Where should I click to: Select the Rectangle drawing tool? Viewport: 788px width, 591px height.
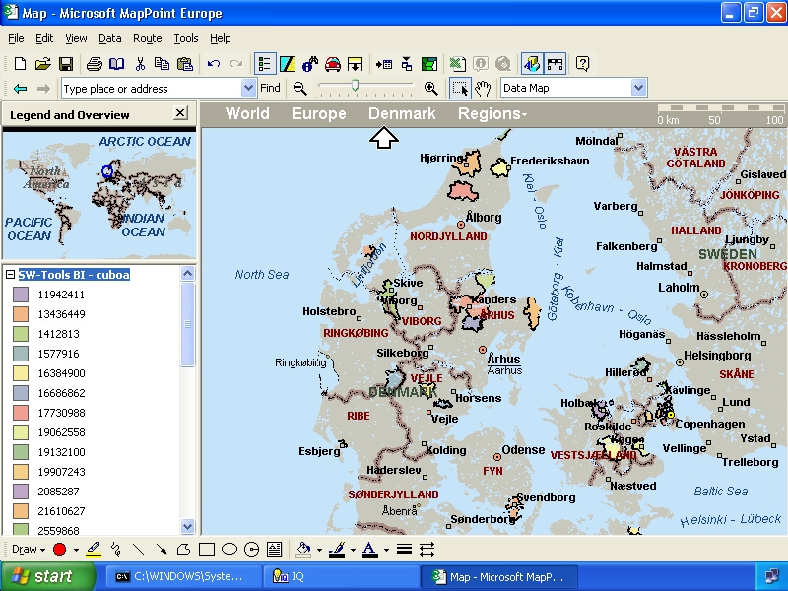click(207, 550)
